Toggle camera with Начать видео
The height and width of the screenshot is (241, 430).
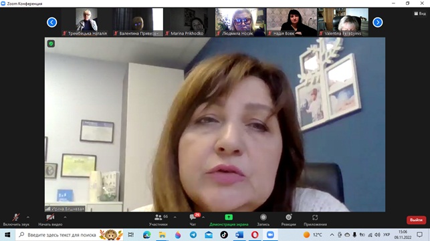[50, 220]
